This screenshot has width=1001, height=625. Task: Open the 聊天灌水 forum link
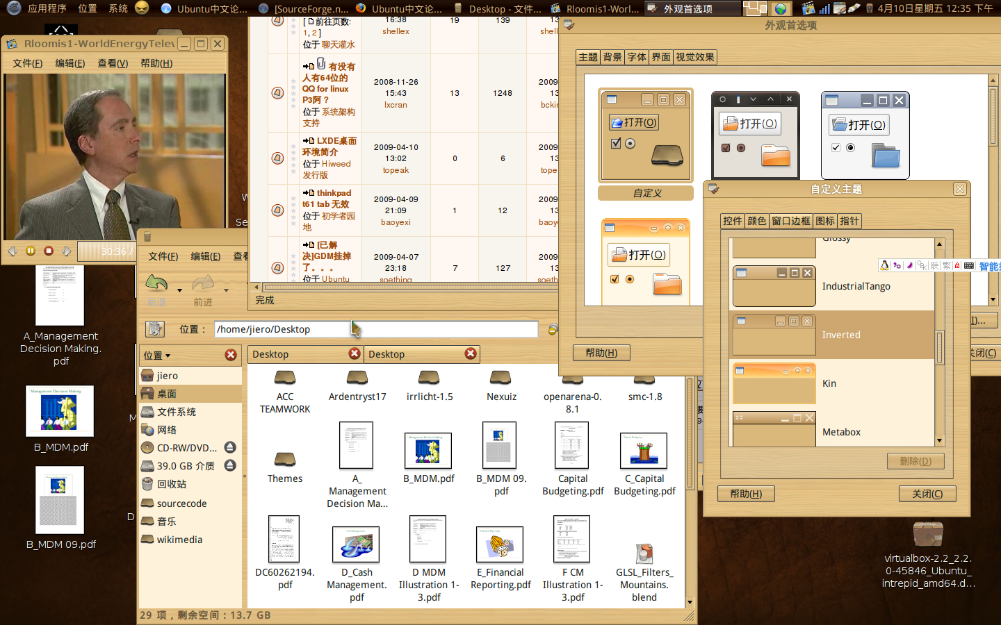tap(339, 44)
